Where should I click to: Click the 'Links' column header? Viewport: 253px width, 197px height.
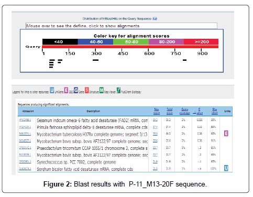pos(227,111)
